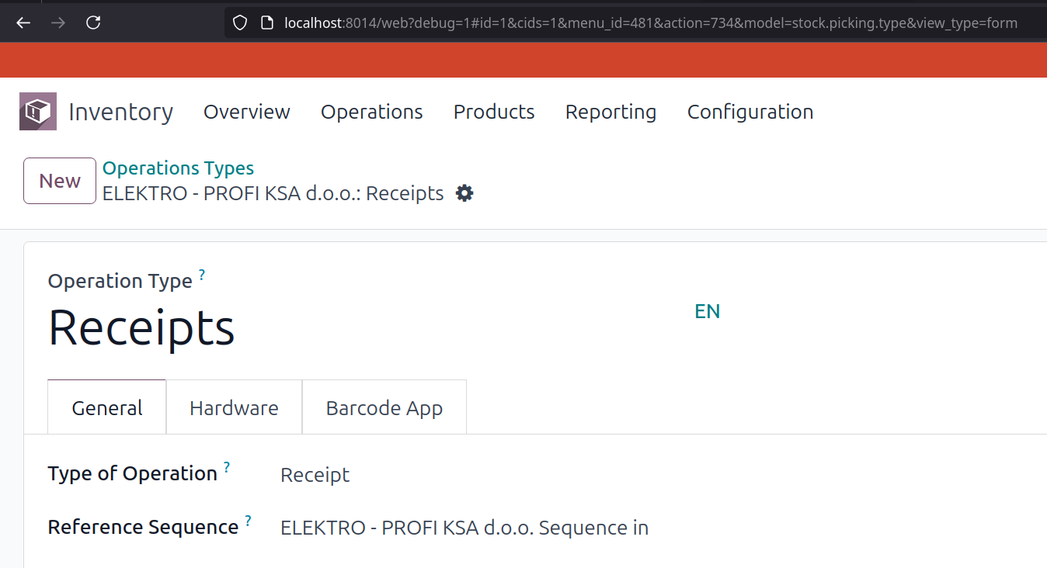Follow the Operations Types breadcrumb link
Image resolution: width=1047 pixels, height=568 pixels.
tap(178, 168)
